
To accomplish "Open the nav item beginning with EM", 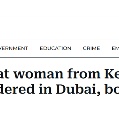I will point(115,48).
